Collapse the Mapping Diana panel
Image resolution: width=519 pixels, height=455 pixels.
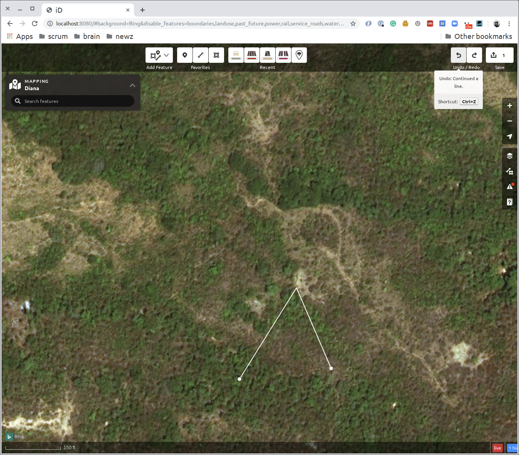tap(132, 85)
